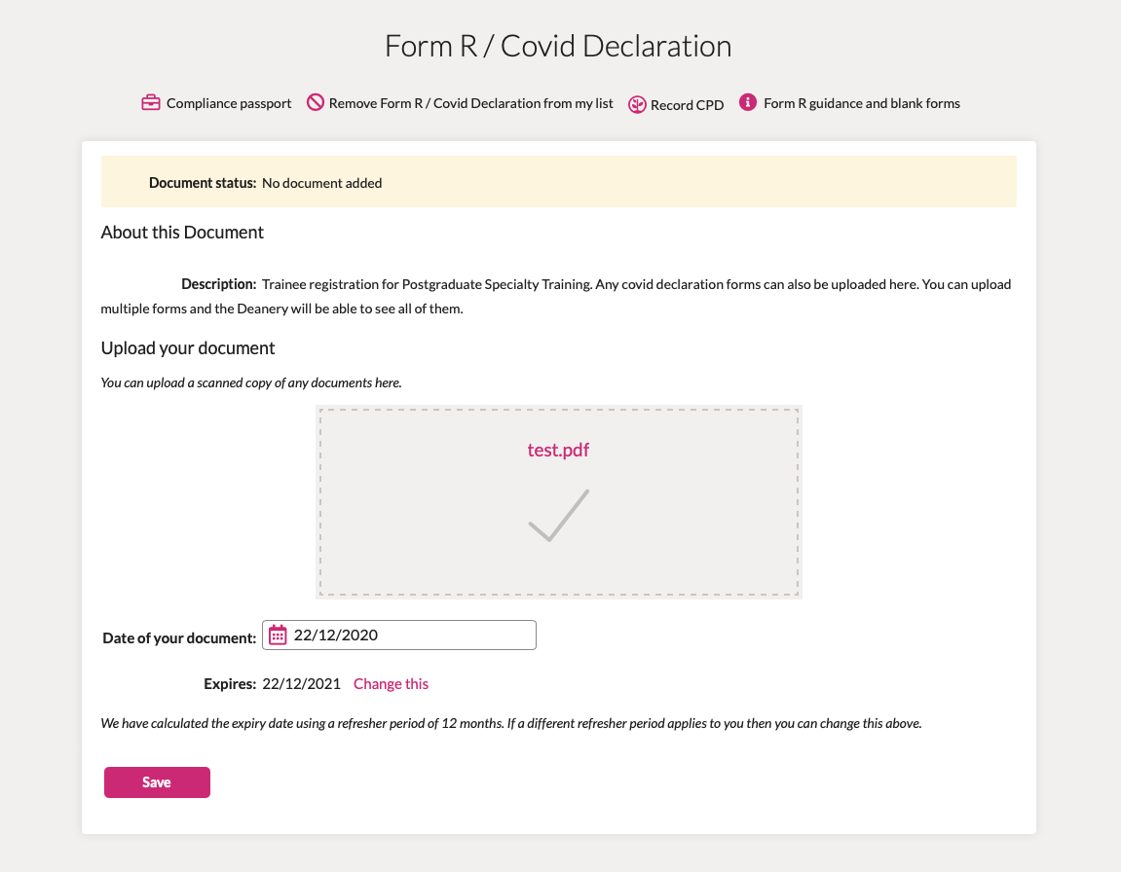
Task: Click the 'About this Document' heading
Action: 182,232
